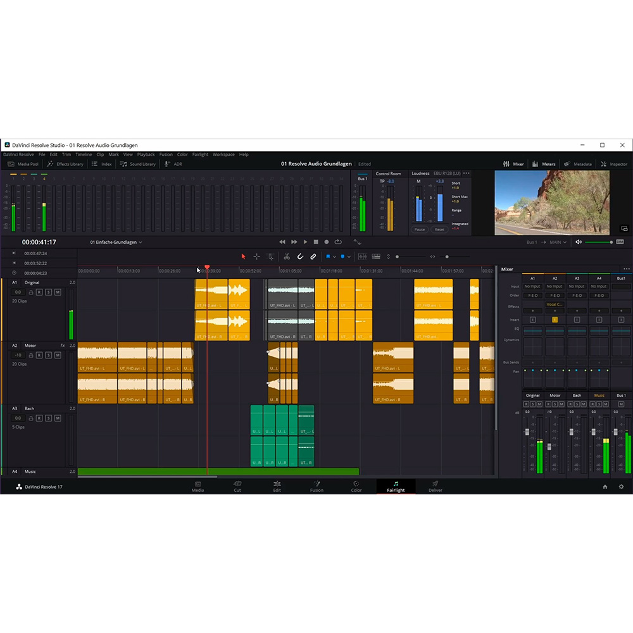Switch to the Edit page tab
The width and height of the screenshot is (633, 633).
(x=277, y=486)
